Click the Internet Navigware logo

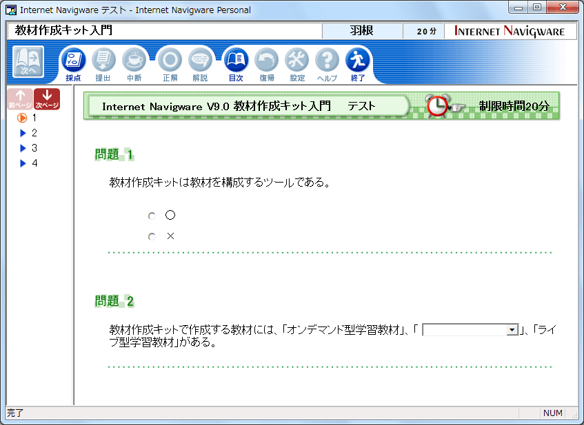point(510,31)
